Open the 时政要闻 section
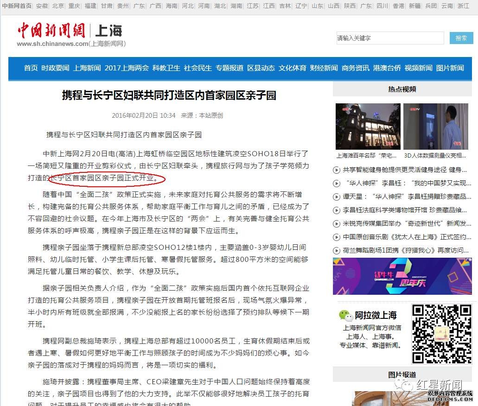The image size is (478, 406). (55, 68)
